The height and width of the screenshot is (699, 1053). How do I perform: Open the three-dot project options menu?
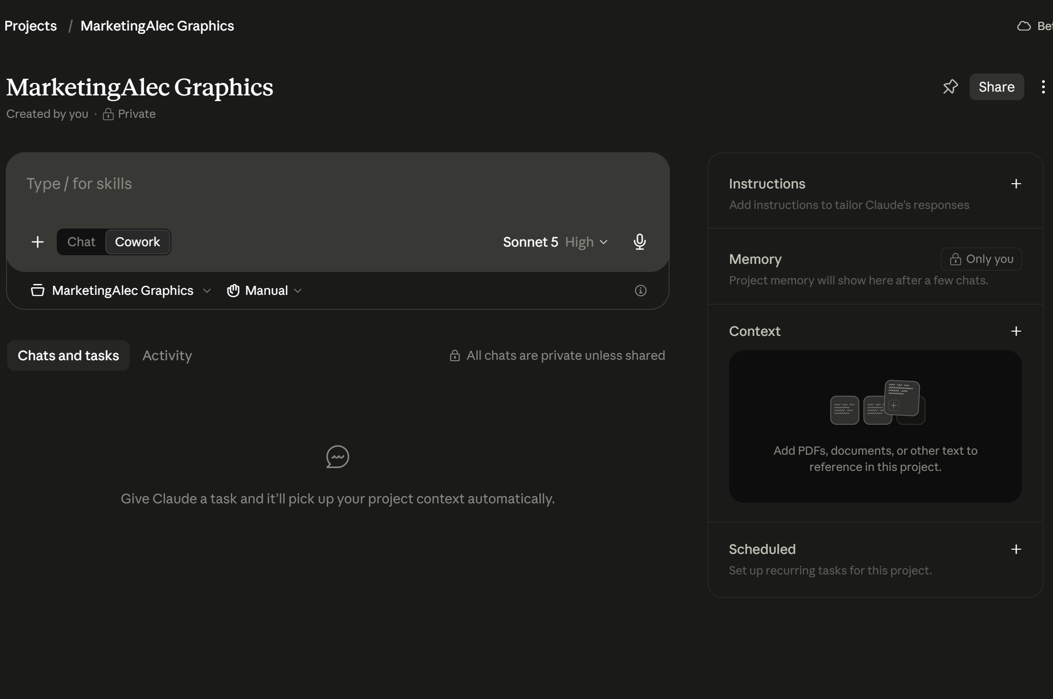pos(1043,87)
